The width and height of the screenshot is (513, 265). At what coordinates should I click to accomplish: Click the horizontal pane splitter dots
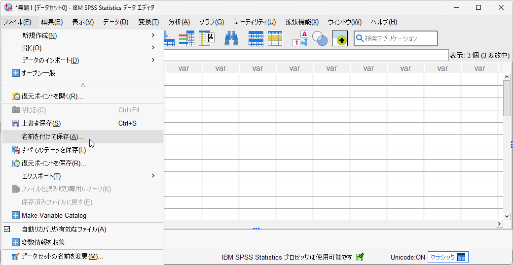[x=256, y=229]
